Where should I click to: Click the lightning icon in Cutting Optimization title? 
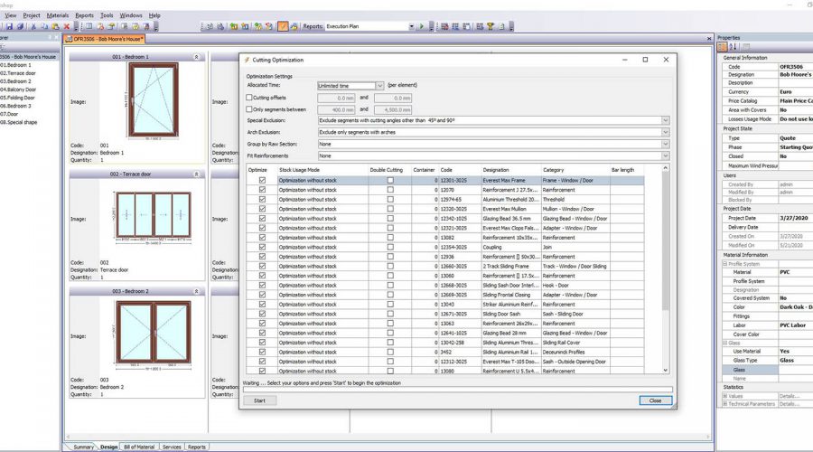(247, 61)
